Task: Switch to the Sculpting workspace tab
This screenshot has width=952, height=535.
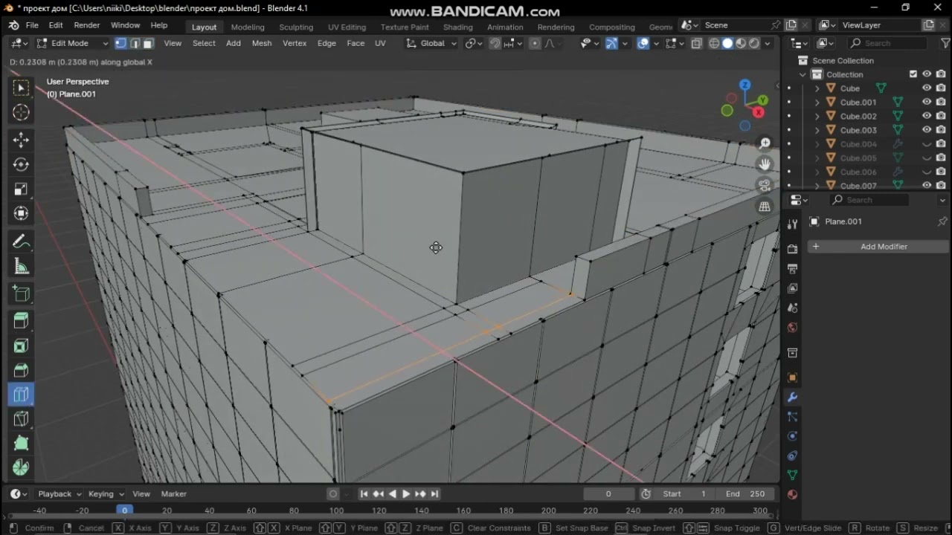Action: point(296,27)
